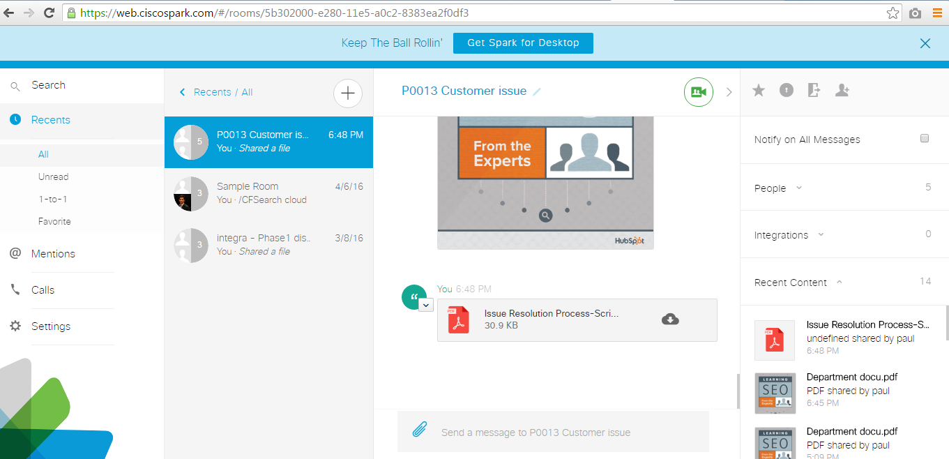Click the browser address bar URL
The image size is (949, 459).
click(275, 13)
